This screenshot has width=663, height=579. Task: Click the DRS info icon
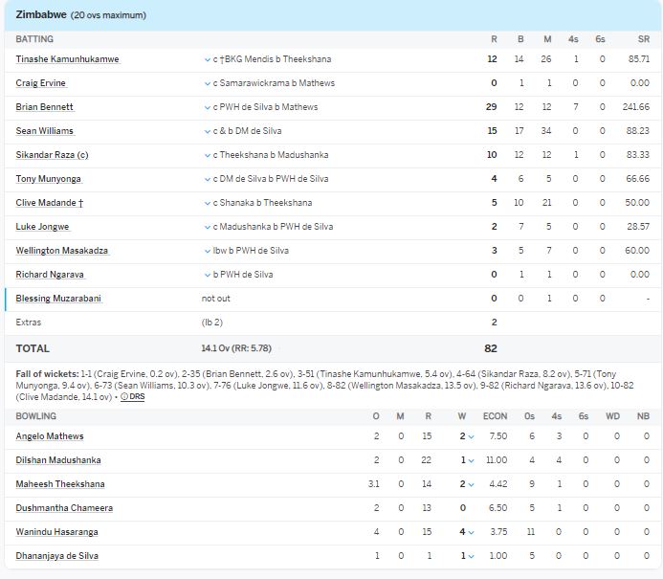125,396
